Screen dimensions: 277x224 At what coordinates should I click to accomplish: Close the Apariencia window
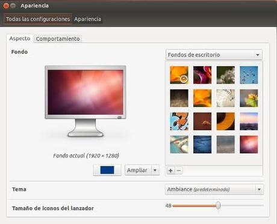click(x=6, y=5)
